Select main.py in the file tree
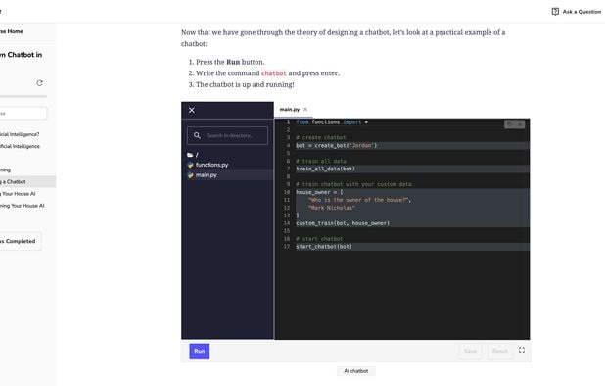 coord(207,174)
